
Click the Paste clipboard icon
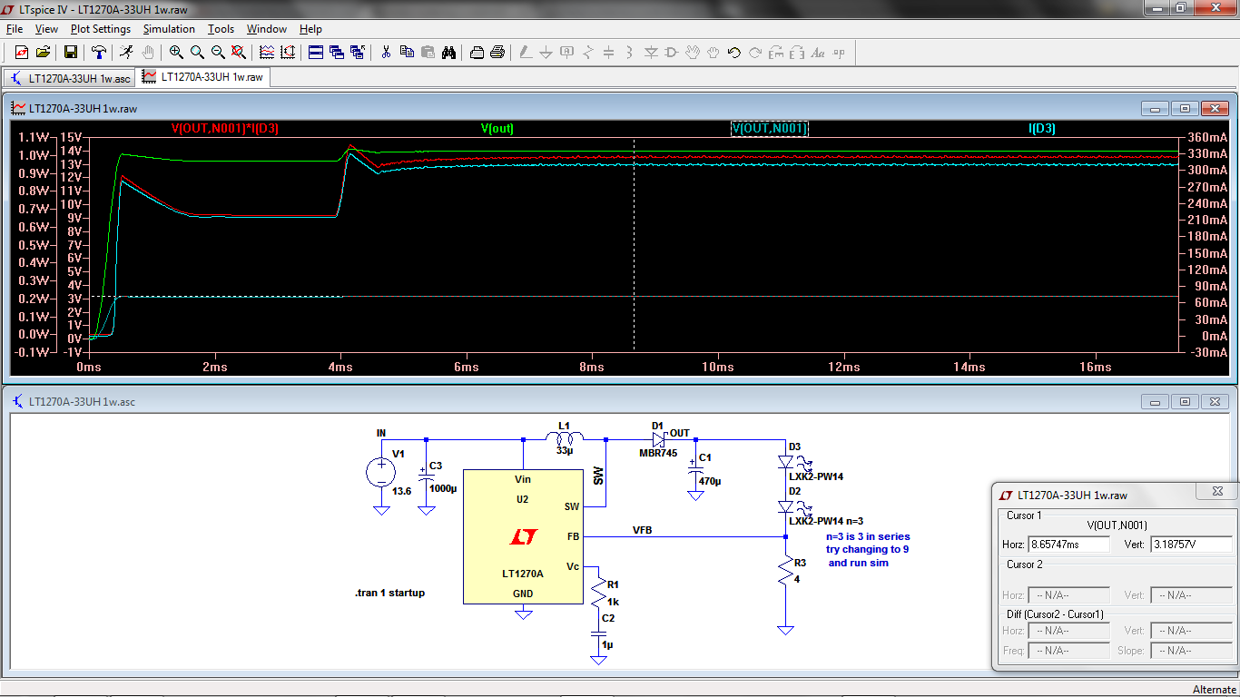coord(428,53)
